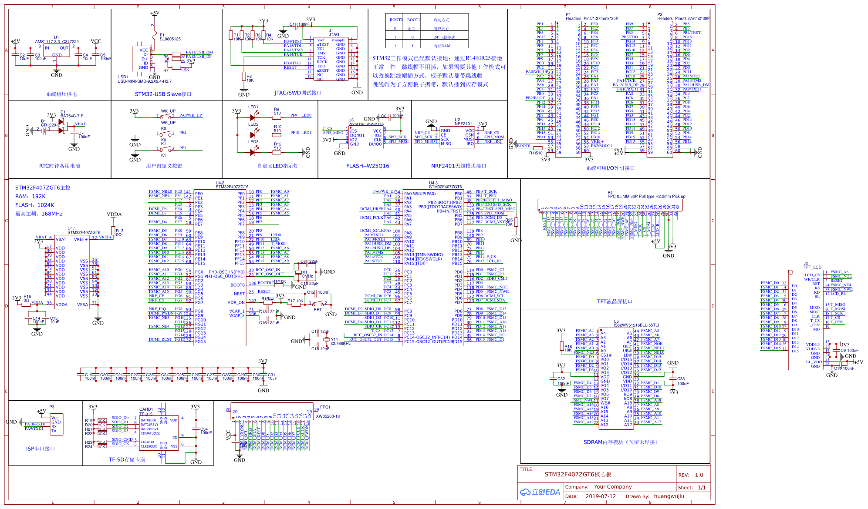868x509 pixels.
Task: Click the 'NRF2401无线模块接口' label
Action: tap(459, 166)
